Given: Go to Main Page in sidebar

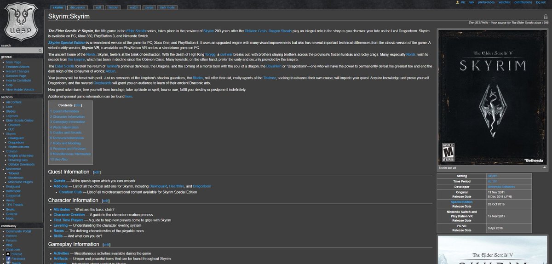Looking at the screenshot, I should 13,62.
